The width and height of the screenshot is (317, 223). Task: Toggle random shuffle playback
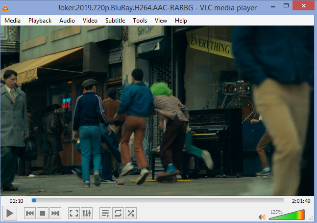tap(131, 213)
